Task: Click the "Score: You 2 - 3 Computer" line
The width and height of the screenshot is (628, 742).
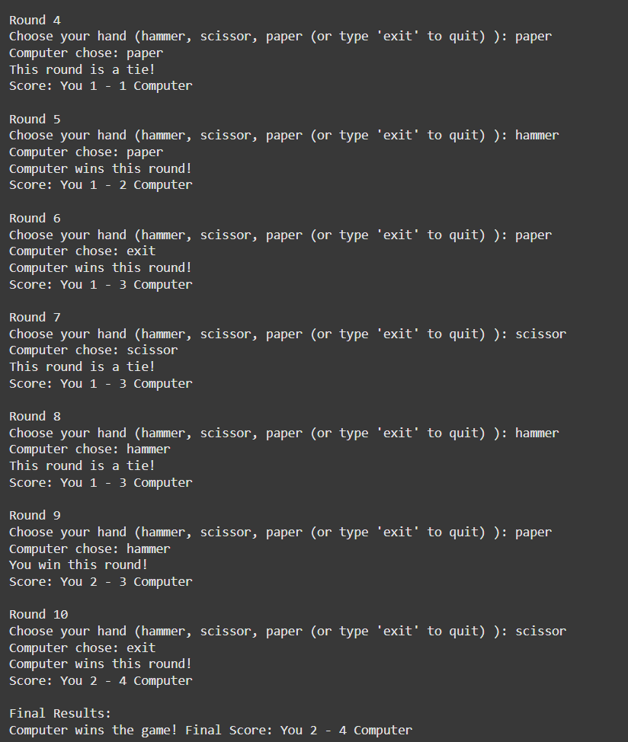Action: point(101,582)
